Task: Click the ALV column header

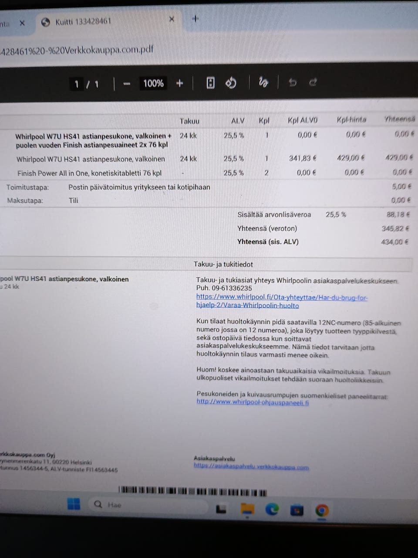Action: click(x=238, y=121)
